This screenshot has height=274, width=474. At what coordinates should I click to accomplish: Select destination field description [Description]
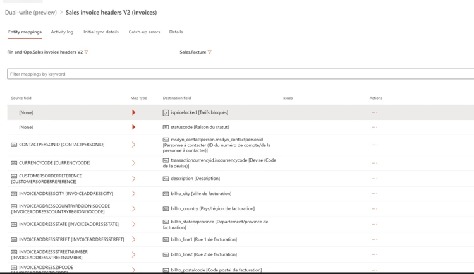[x=195, y=179]
